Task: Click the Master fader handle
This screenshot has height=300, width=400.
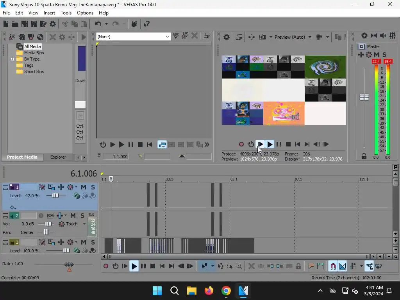Action: 364,97
